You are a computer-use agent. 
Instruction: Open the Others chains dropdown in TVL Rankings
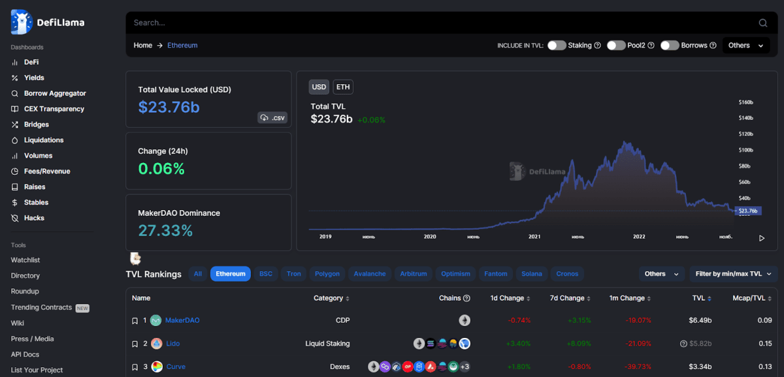(x=662, y=274)
